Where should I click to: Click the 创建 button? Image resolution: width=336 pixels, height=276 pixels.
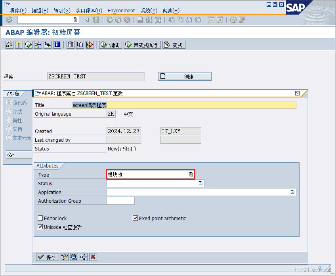185,76
